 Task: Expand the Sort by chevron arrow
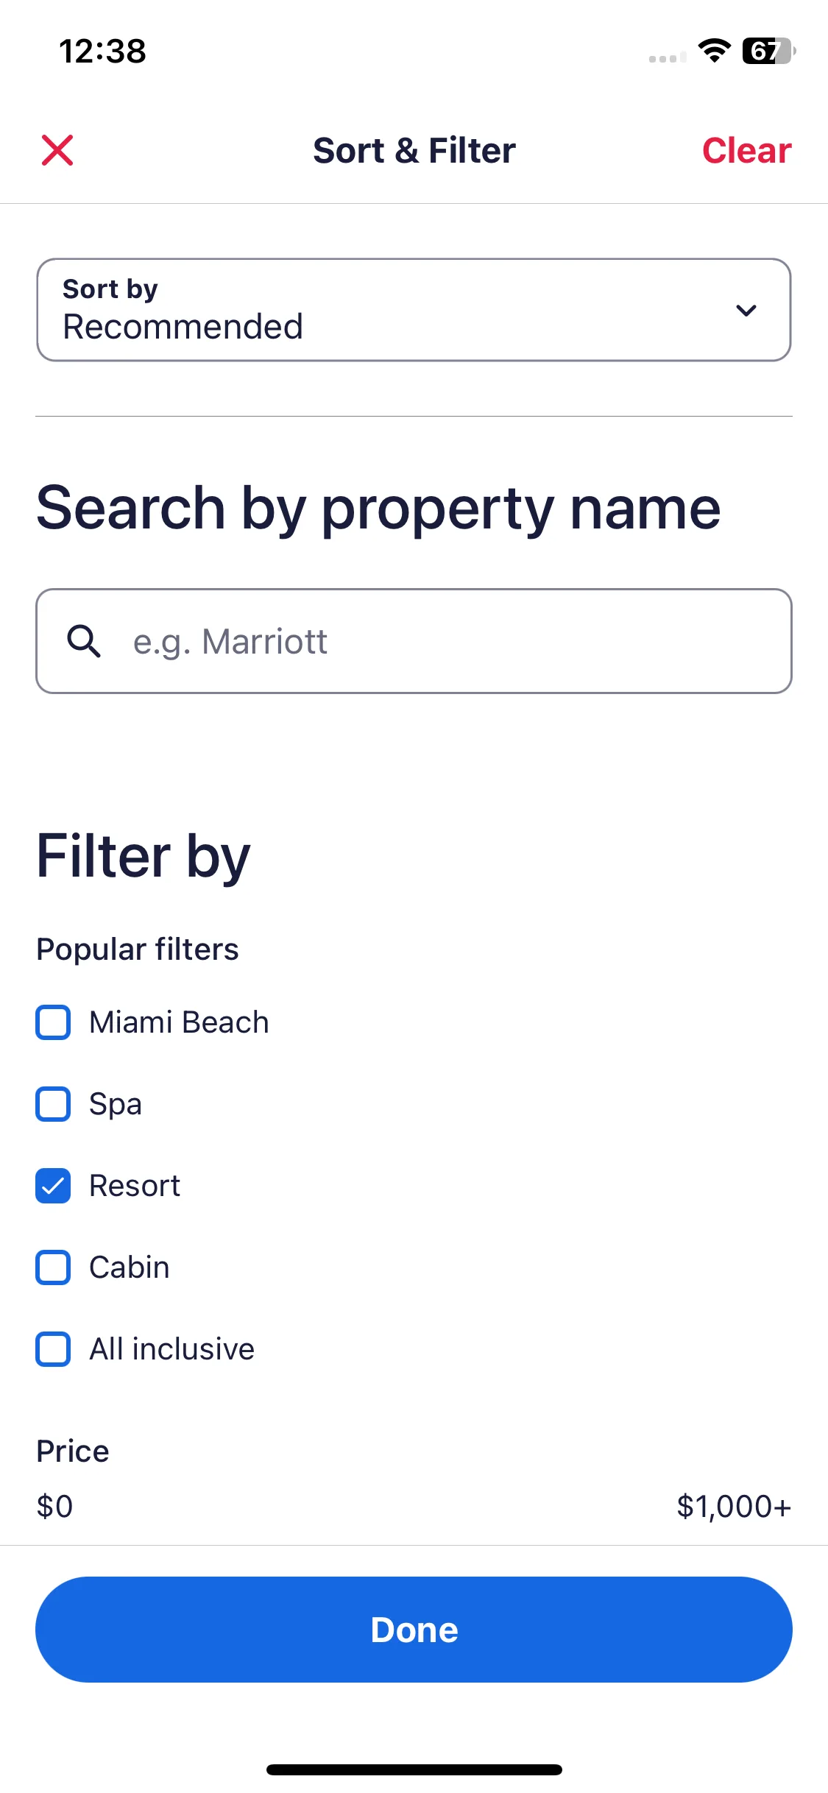tap(746, 311)
